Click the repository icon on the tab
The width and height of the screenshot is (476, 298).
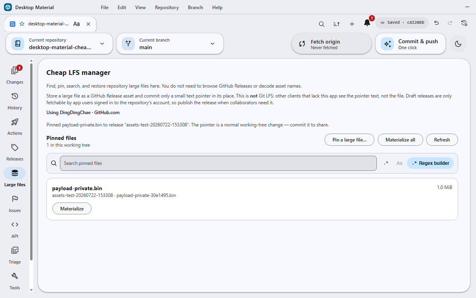tap(13, 24)
